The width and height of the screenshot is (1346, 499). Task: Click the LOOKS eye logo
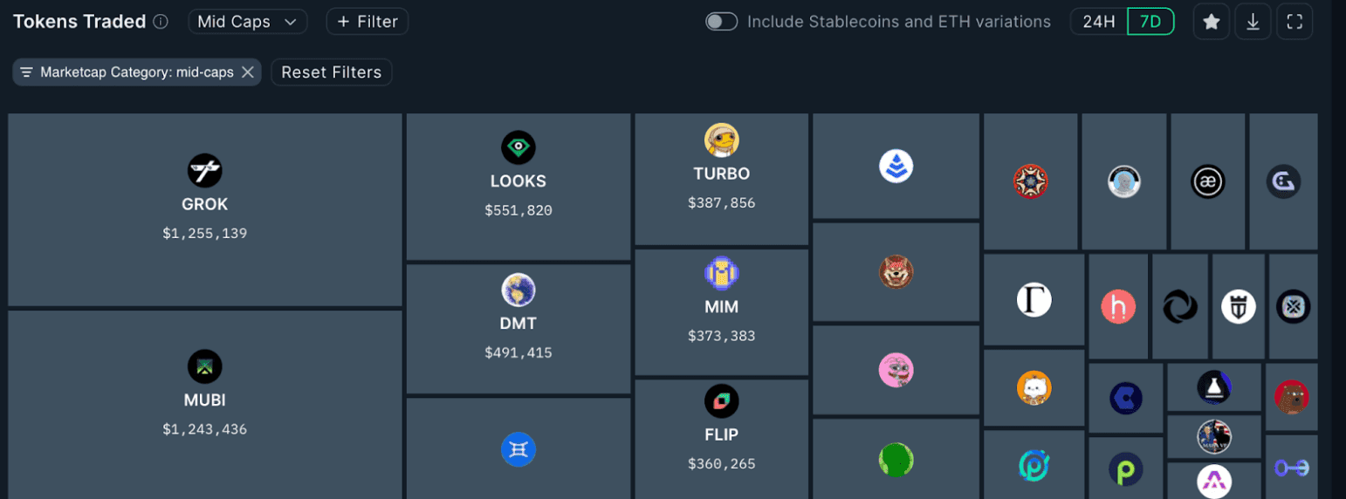pos(518,147)
